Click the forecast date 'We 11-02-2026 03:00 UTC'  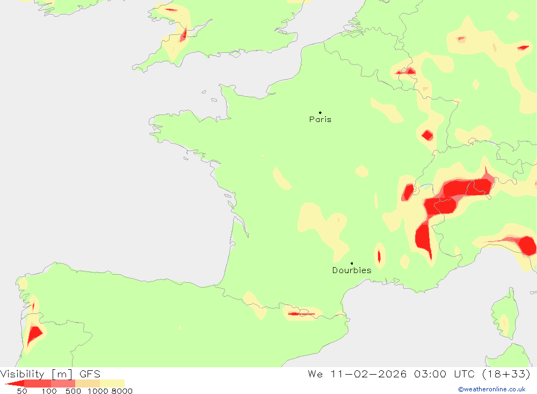[391, 374]
